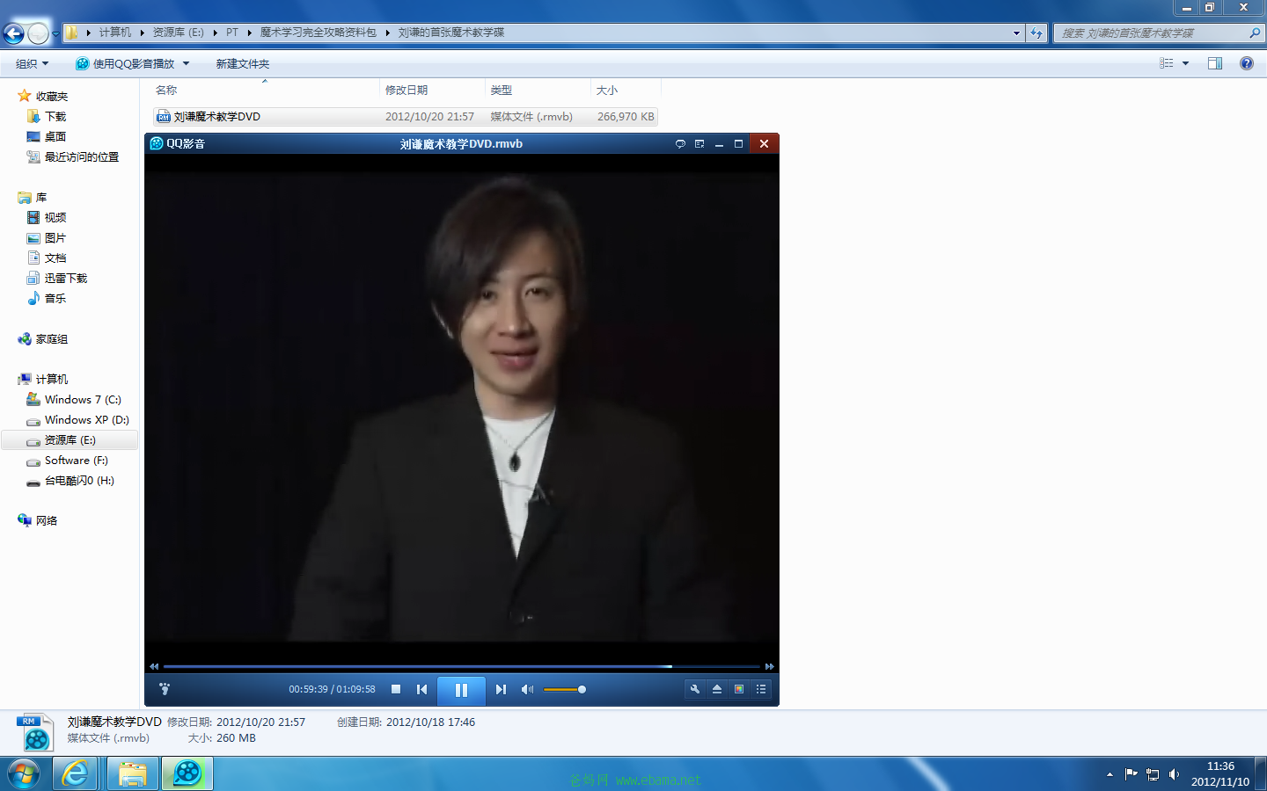Adjust the QQ影音 volume slider
Viewport: 1267px width, 791px height.
(565, 689)
